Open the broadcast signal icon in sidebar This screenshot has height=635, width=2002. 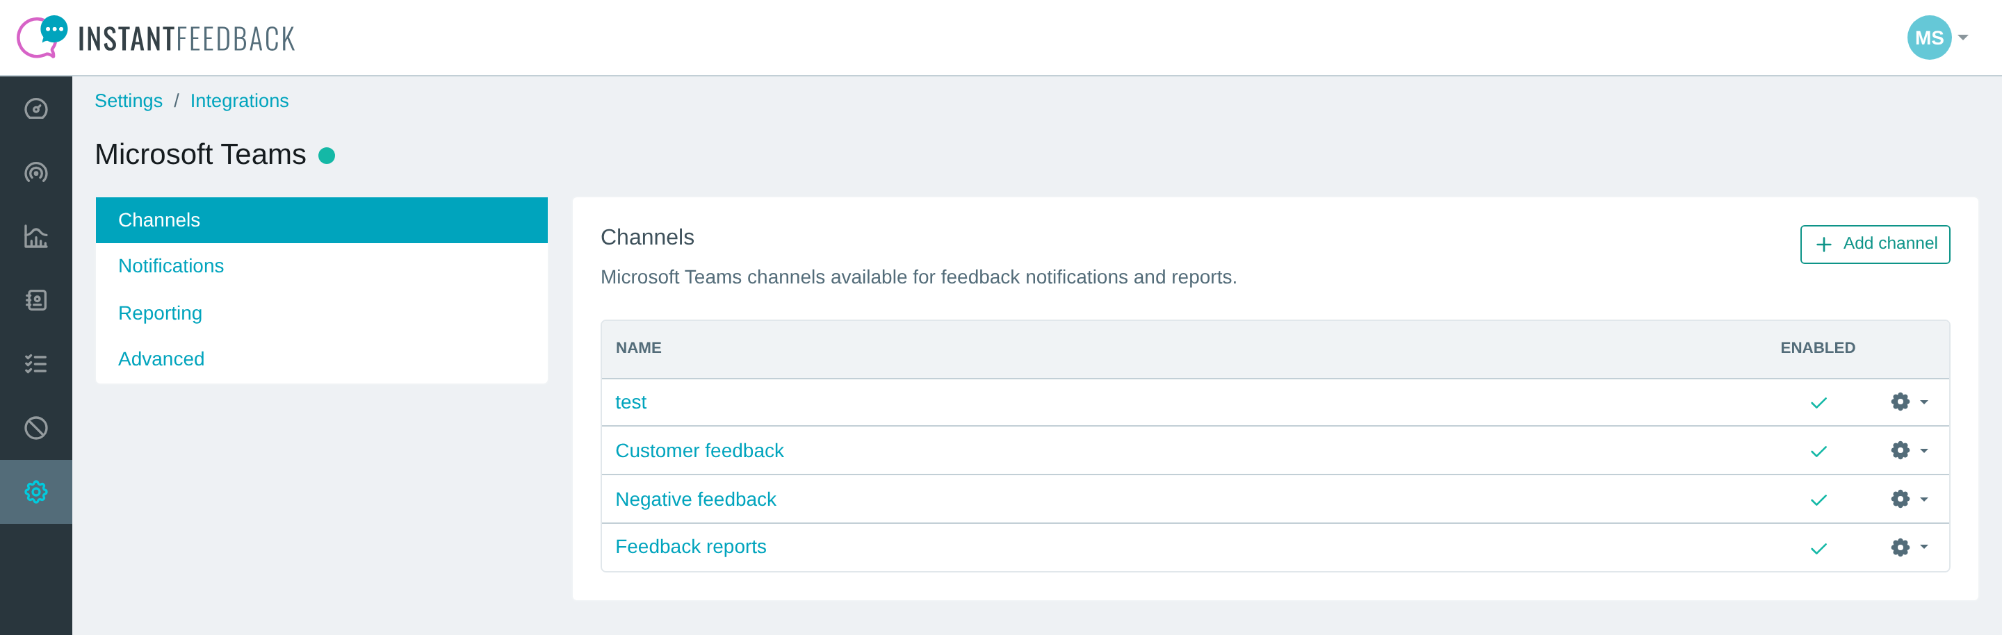point(35,172)
